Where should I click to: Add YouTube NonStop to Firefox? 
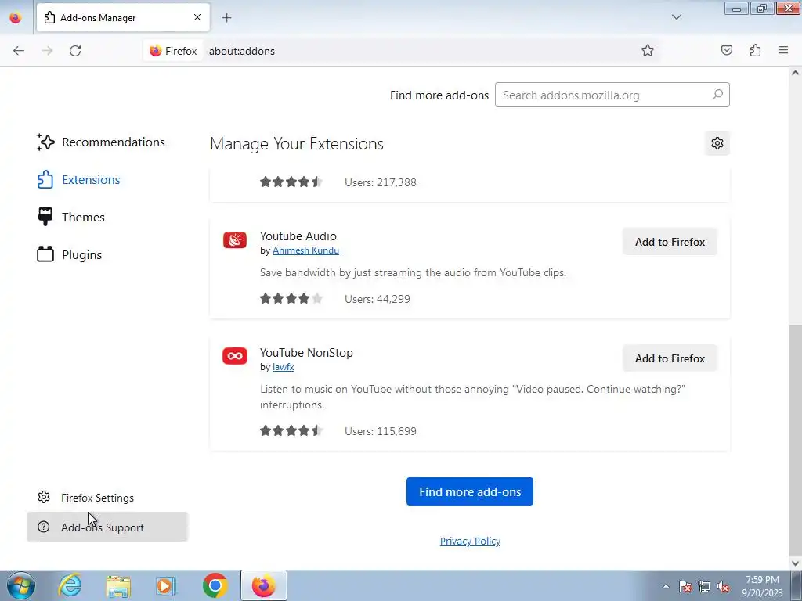pos(670,358)
